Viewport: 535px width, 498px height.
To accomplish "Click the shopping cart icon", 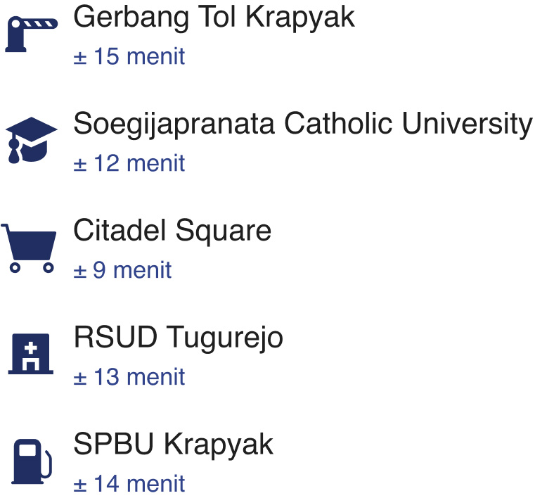I will tap(30, 248).
